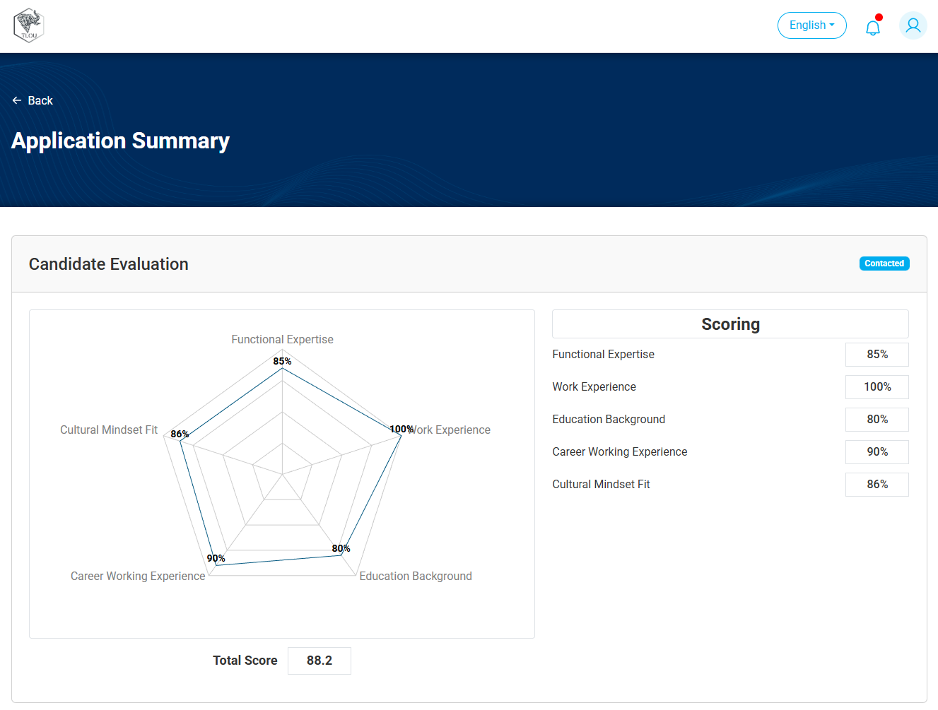
Task: Open the notifications bell
Action: click(873, 27)
